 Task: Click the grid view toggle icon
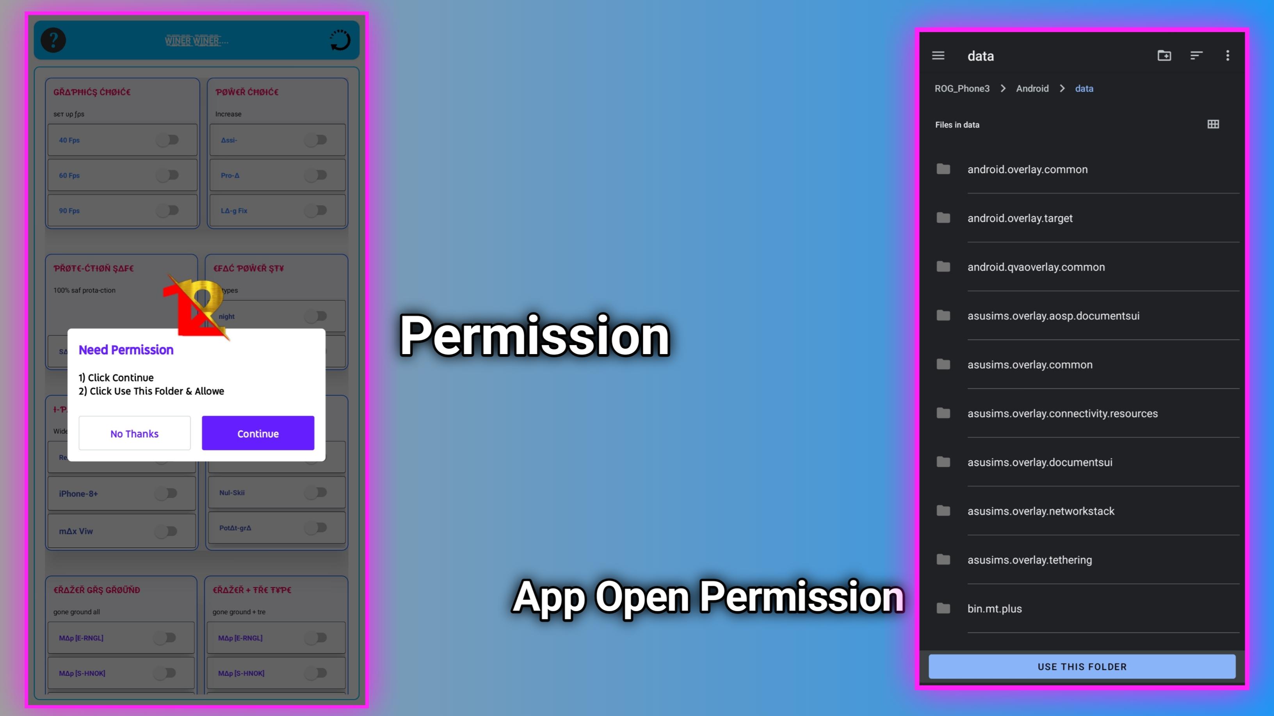click(1214, 124)
